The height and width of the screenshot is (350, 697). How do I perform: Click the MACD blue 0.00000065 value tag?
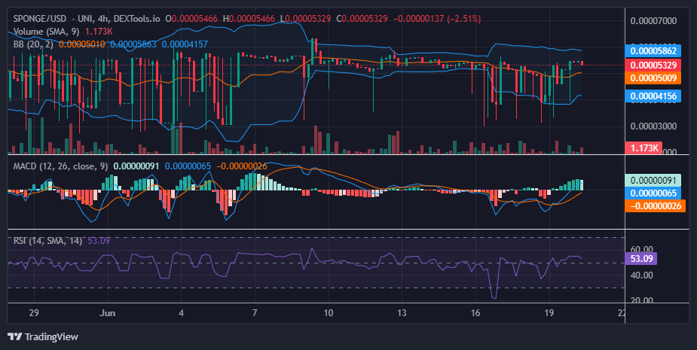653,193
